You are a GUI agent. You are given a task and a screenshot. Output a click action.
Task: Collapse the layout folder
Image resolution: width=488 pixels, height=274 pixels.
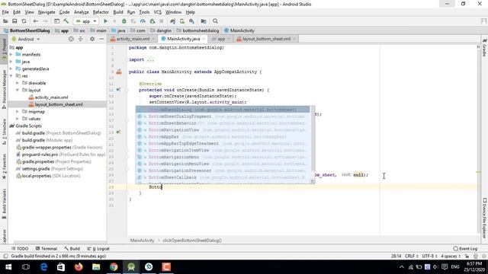pos(18,90)
